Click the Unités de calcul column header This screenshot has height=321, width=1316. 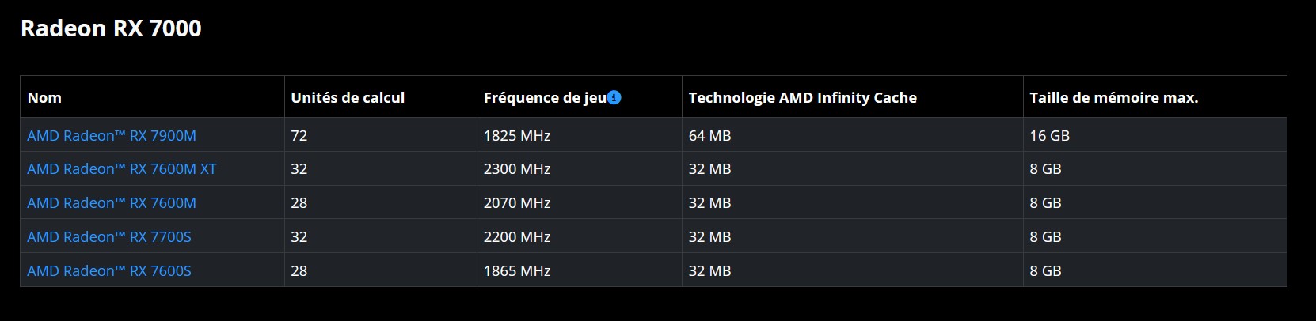[x=381, y=97]
